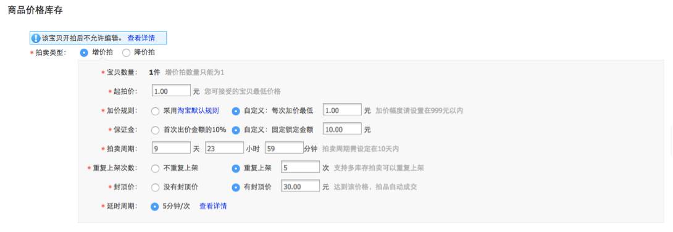The image size is (673, 232).
Task: Focus the auction days 天 field
Action: pyautogui.click(x=171, y=148)
